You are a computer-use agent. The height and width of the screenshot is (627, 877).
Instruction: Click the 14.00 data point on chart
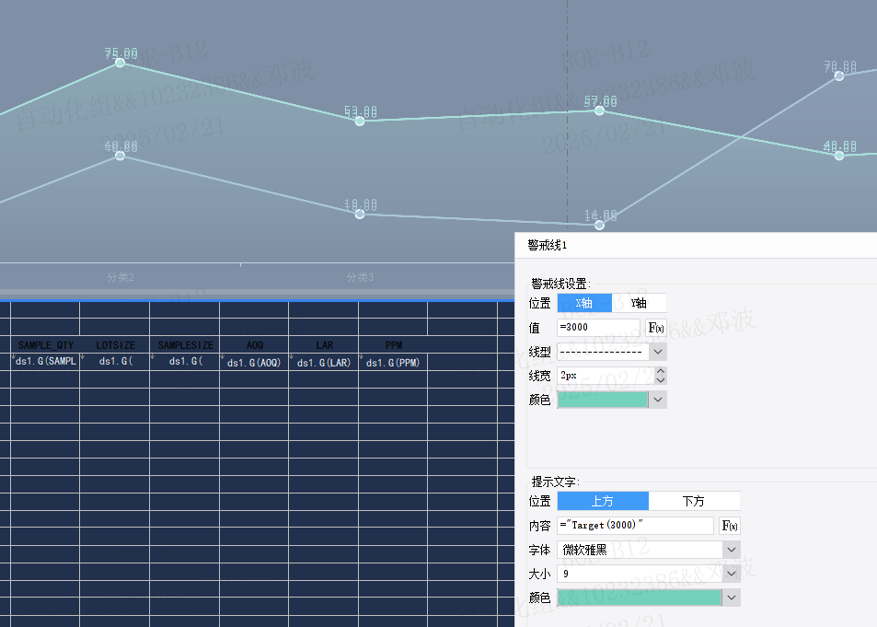tap(600, 225)
